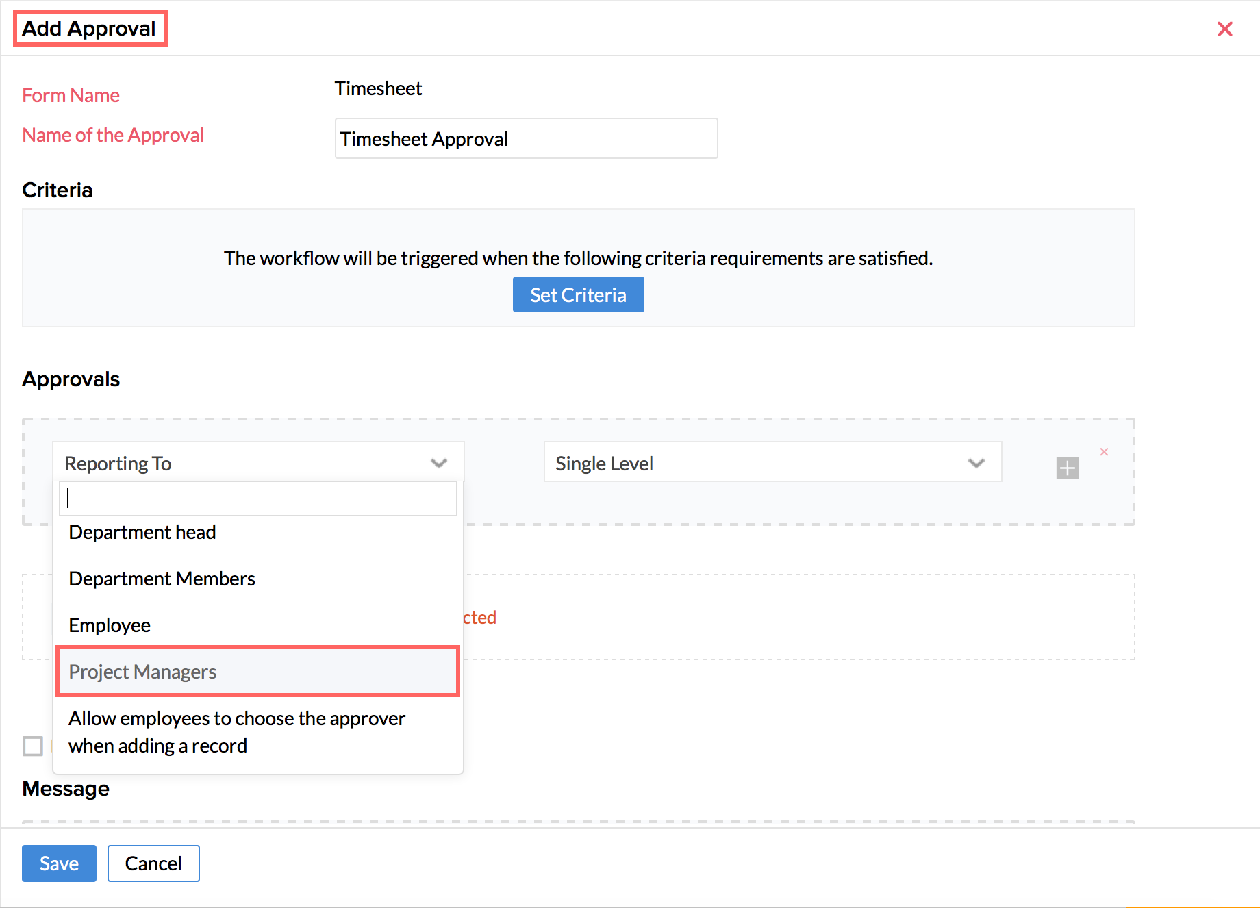Click the Timesheet form name text
Image resolution: width=1260 pixels, height=908 pixels.
pos(378,89)
